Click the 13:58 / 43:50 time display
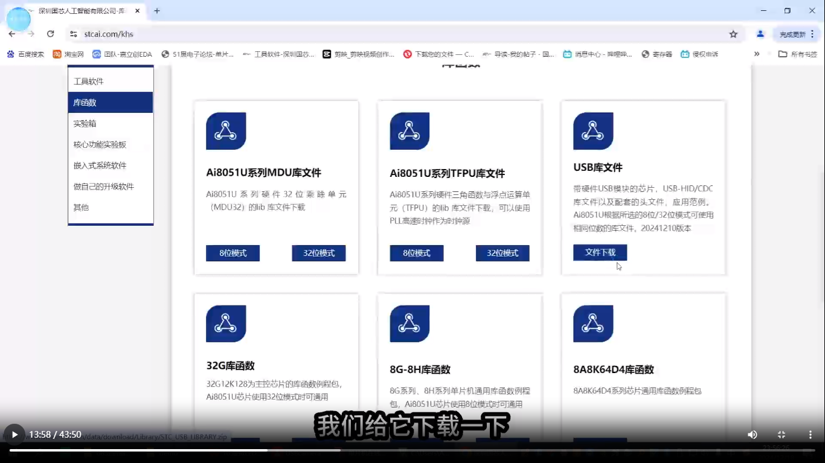 click(55, 435)
